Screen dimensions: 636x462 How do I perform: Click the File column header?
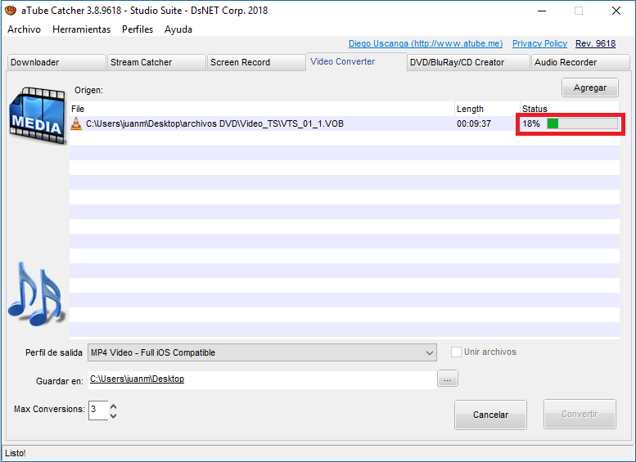click(262, 109)
